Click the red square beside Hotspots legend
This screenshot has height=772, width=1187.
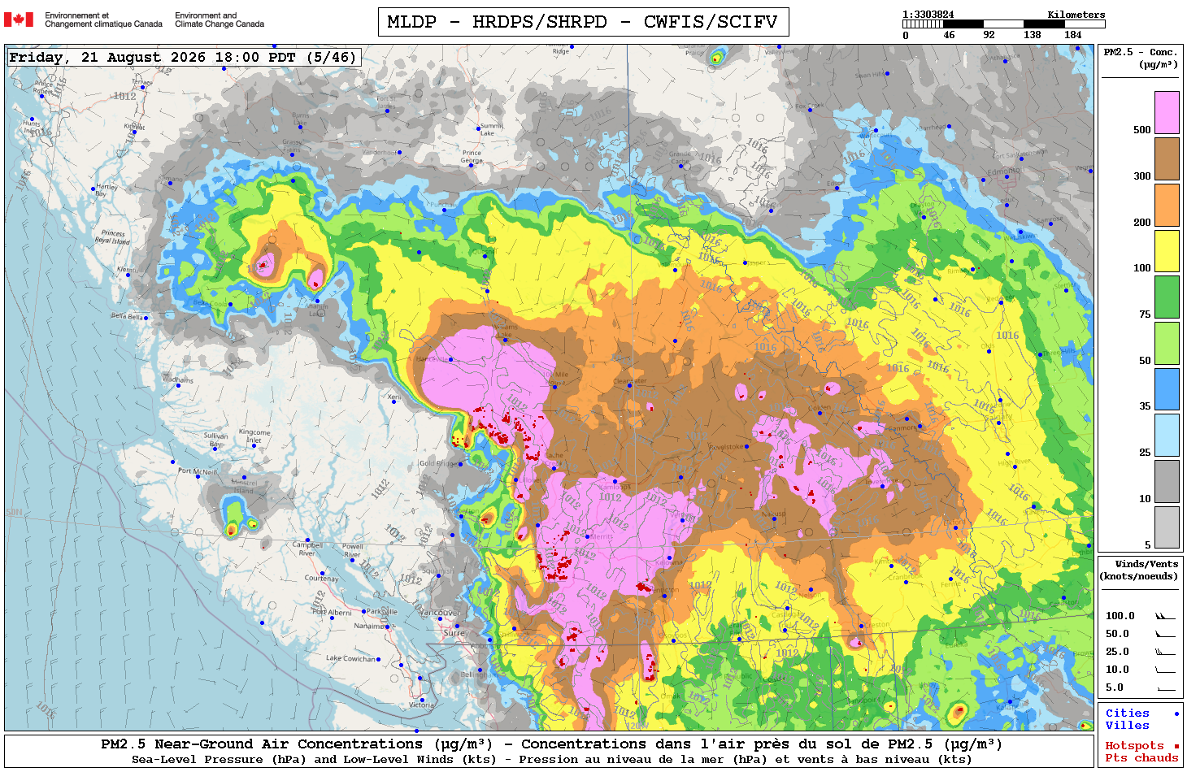(1176, 746)
